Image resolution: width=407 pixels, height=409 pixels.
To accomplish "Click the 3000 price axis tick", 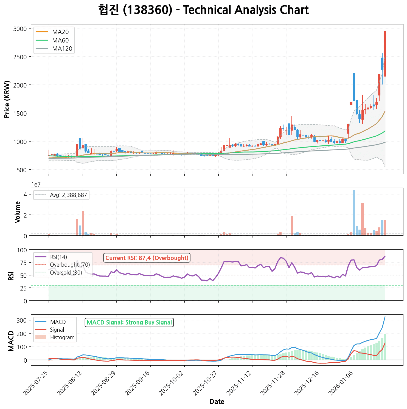I will tap(20, 29).
